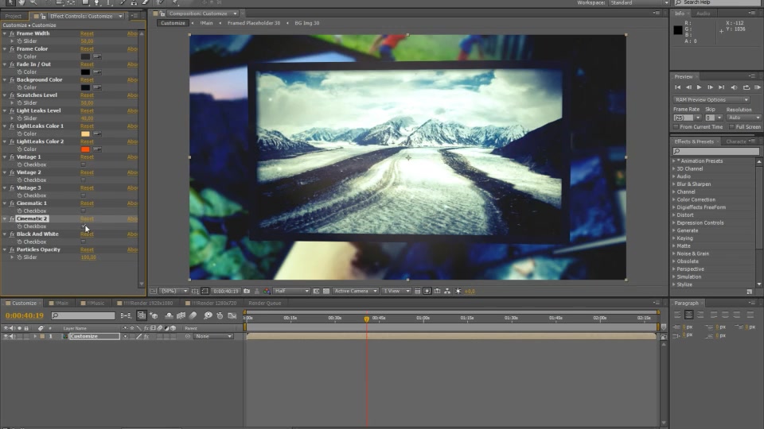The image size is (764, 429).
Task: Open the Workspace Standard dropdown
Action: coord(638,3)
